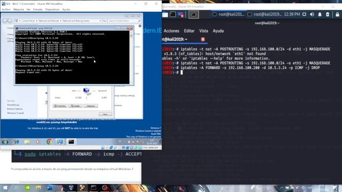Click host tray show hidden icons chevron
Image resolution: width=342 pixels, height=192 pixels.
[282, 188]
